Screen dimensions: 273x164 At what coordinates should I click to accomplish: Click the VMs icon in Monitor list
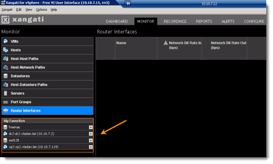[x=5, y=41]
